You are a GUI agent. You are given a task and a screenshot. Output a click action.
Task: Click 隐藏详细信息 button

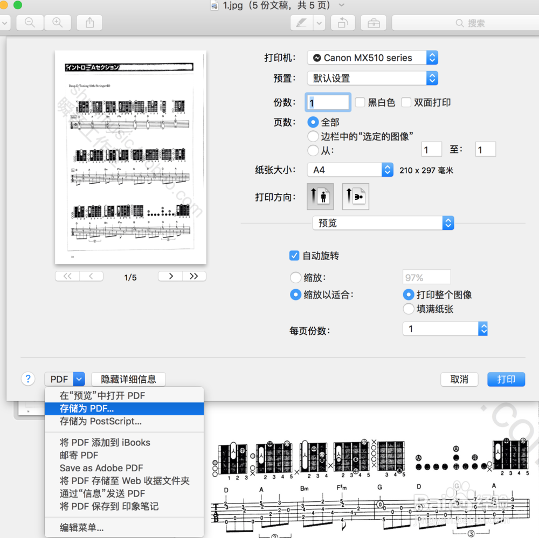tap(128, 379)
